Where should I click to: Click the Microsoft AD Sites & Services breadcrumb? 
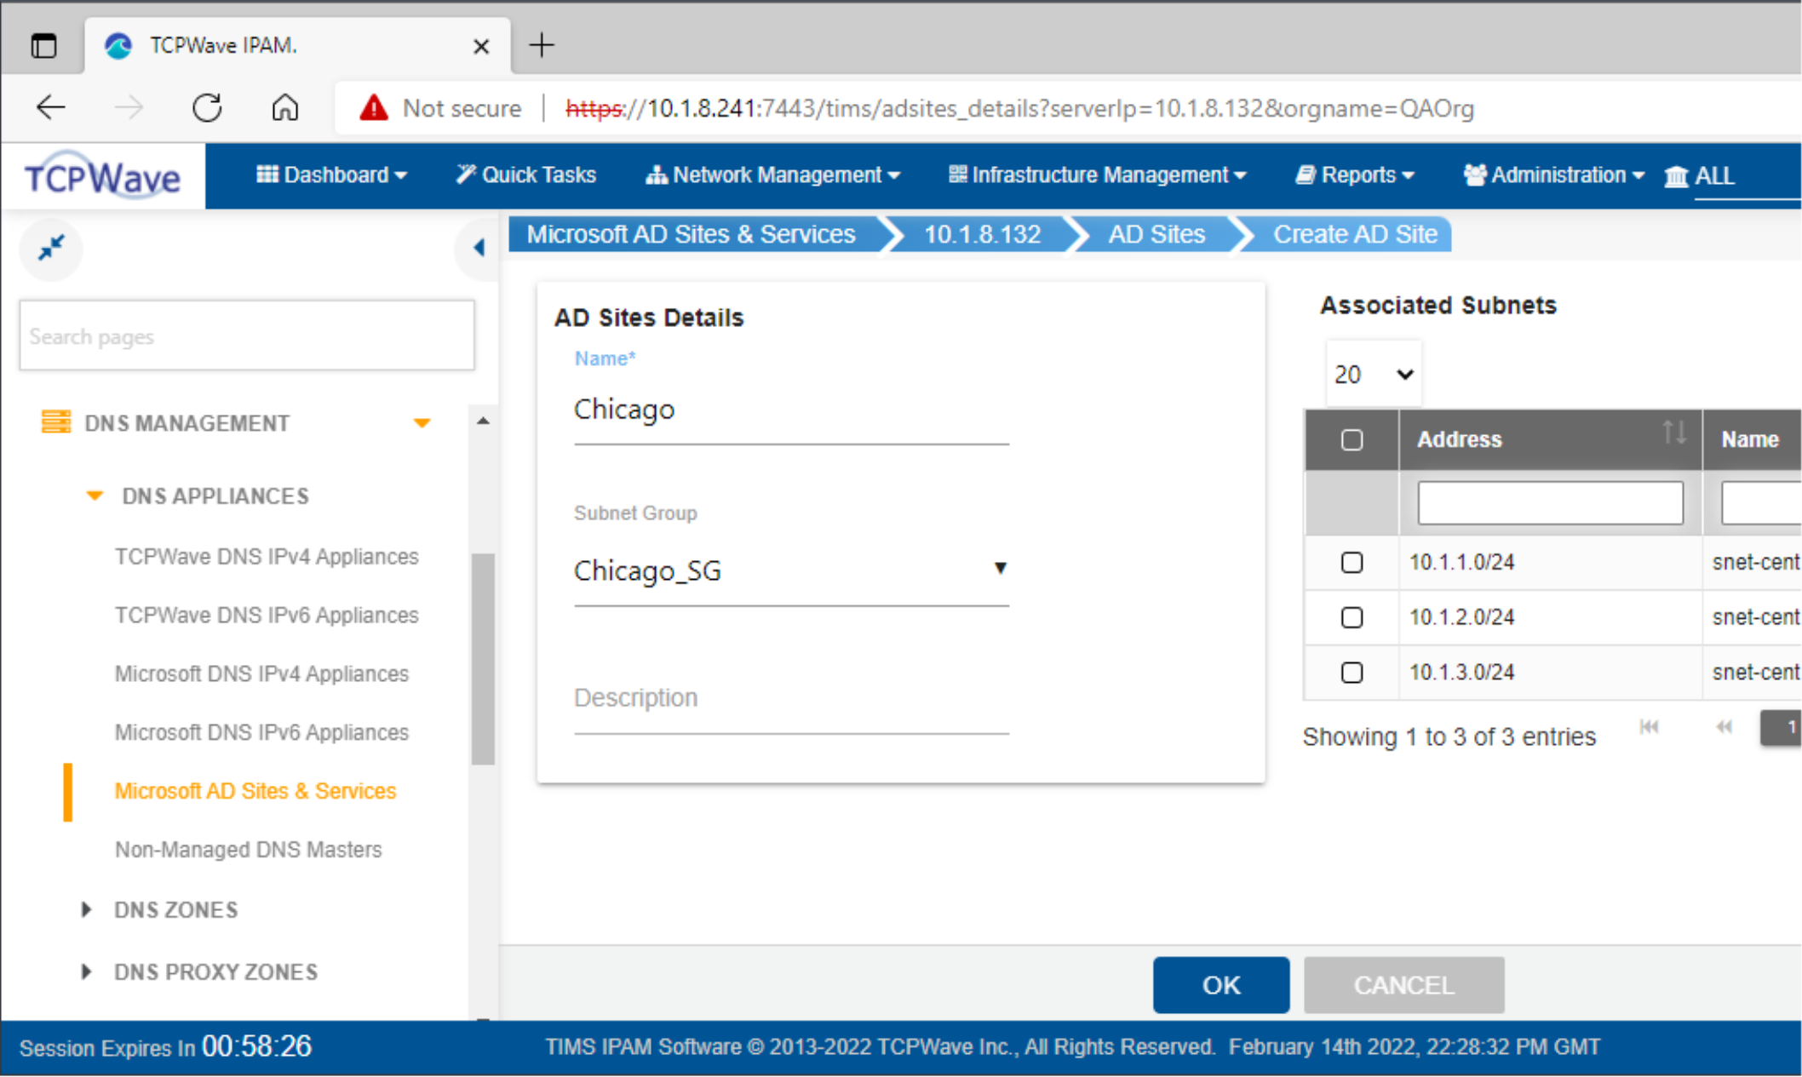691,234
